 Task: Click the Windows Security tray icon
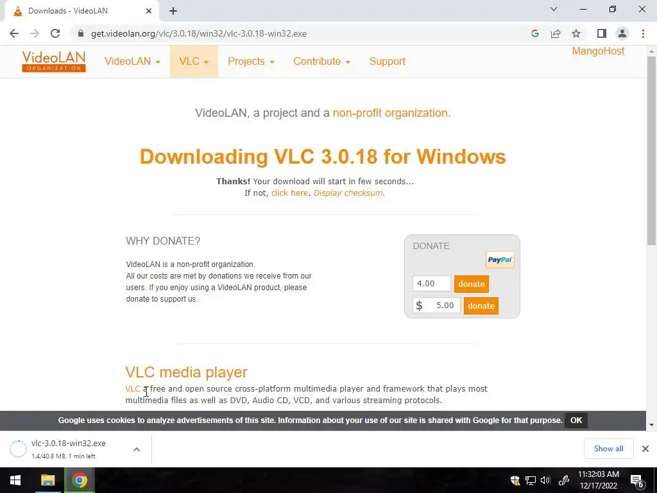coord(515,480)
